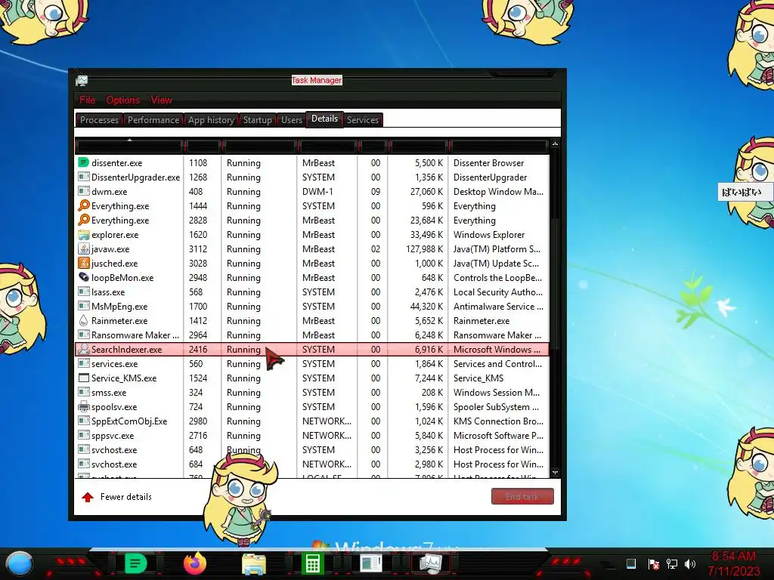Image resolution: width=774 pixels, height=580 pixels.
Task: Click the PID value 3112
Action: coord(198,248)
